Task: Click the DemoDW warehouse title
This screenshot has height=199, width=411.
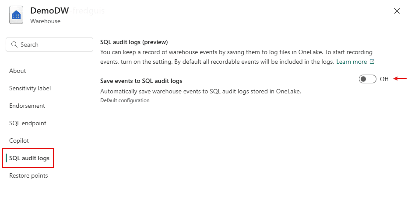Action: (x=49, y=11)
